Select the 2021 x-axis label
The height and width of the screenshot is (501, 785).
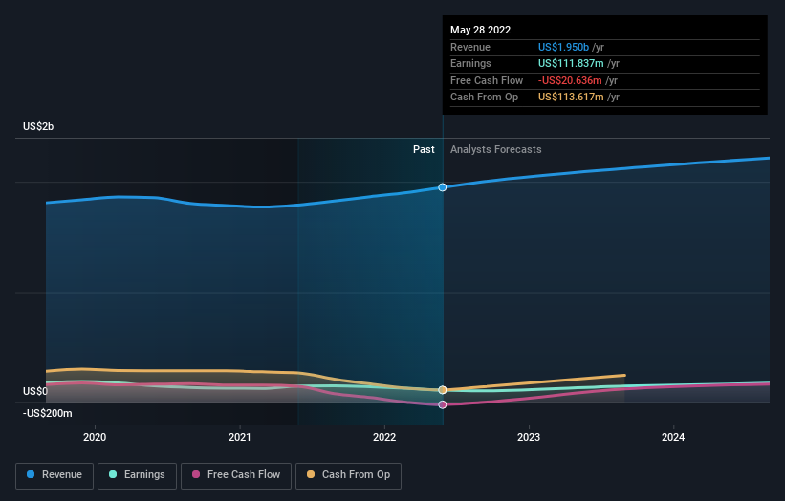[x=240, y=437]
